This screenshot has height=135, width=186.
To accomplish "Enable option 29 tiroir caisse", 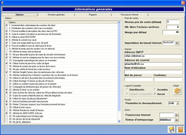I will 7,107.
